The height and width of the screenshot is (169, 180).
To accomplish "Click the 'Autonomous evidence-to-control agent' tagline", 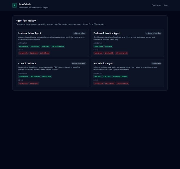I will (33, 7).
